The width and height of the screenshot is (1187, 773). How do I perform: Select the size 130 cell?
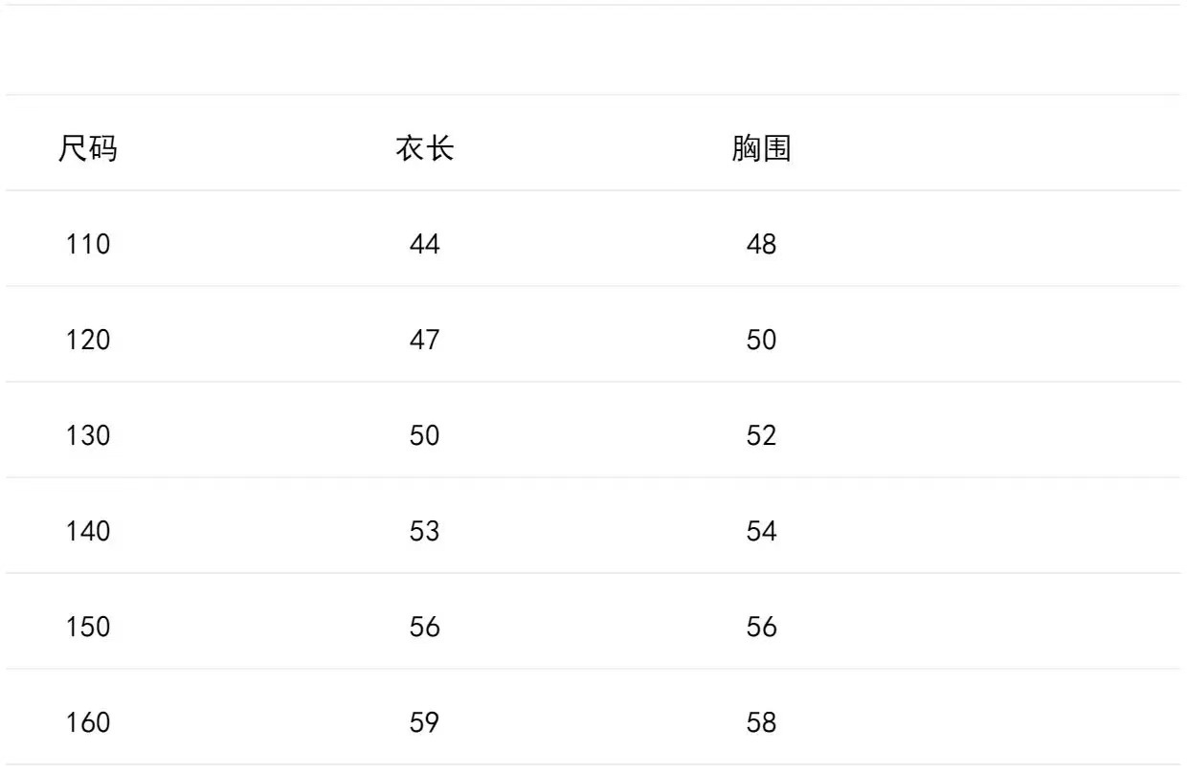tap(88, 436)
